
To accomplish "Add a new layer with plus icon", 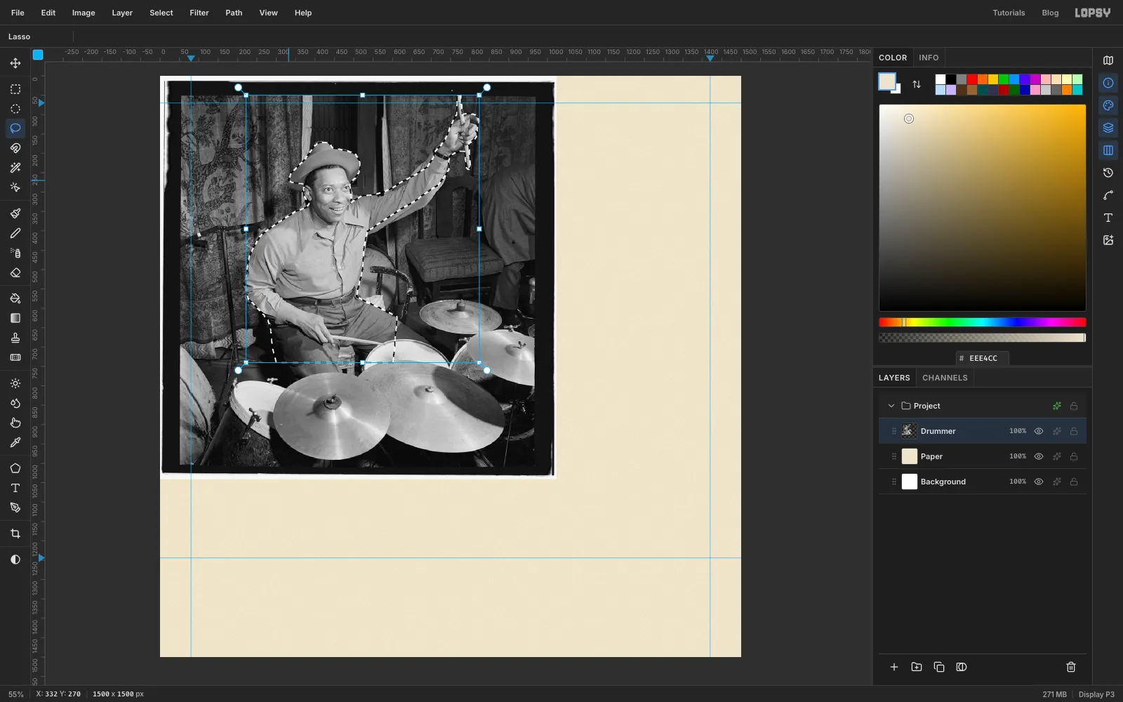I will click(894, 667).
